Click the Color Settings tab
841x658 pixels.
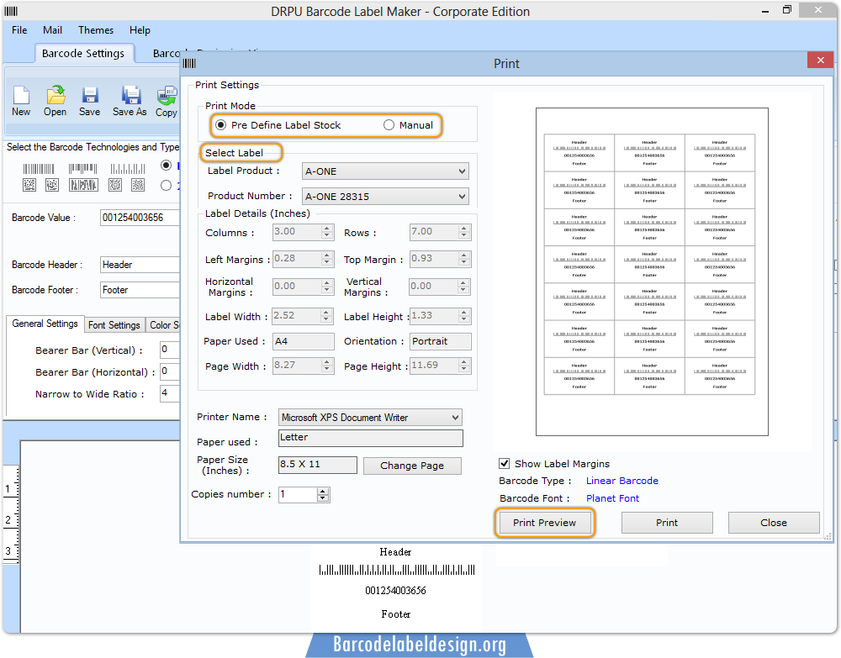tap(164, 324)
